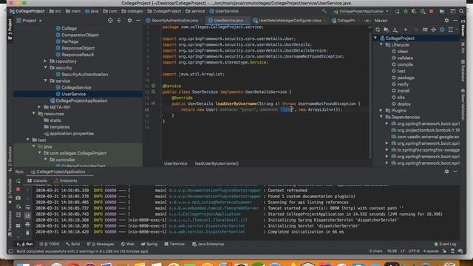Click the trash clear-all icon in console
This screenshot has width=473, height=266.
(27, 233)
